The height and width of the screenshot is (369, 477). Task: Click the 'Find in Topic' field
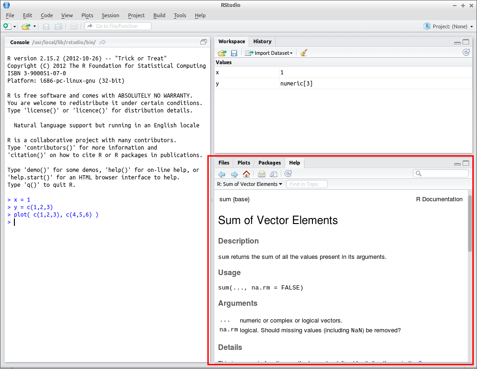pyautogui.click(x=307, y=184)
